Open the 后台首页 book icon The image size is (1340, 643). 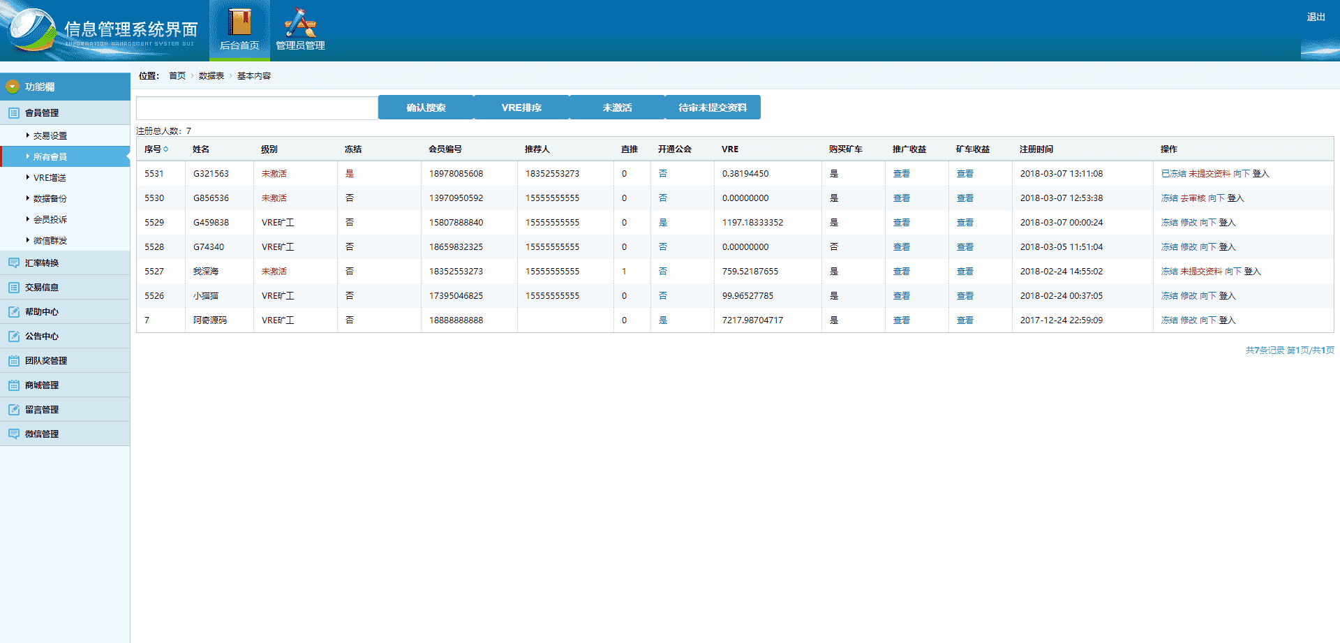click(x=239, y=22)
